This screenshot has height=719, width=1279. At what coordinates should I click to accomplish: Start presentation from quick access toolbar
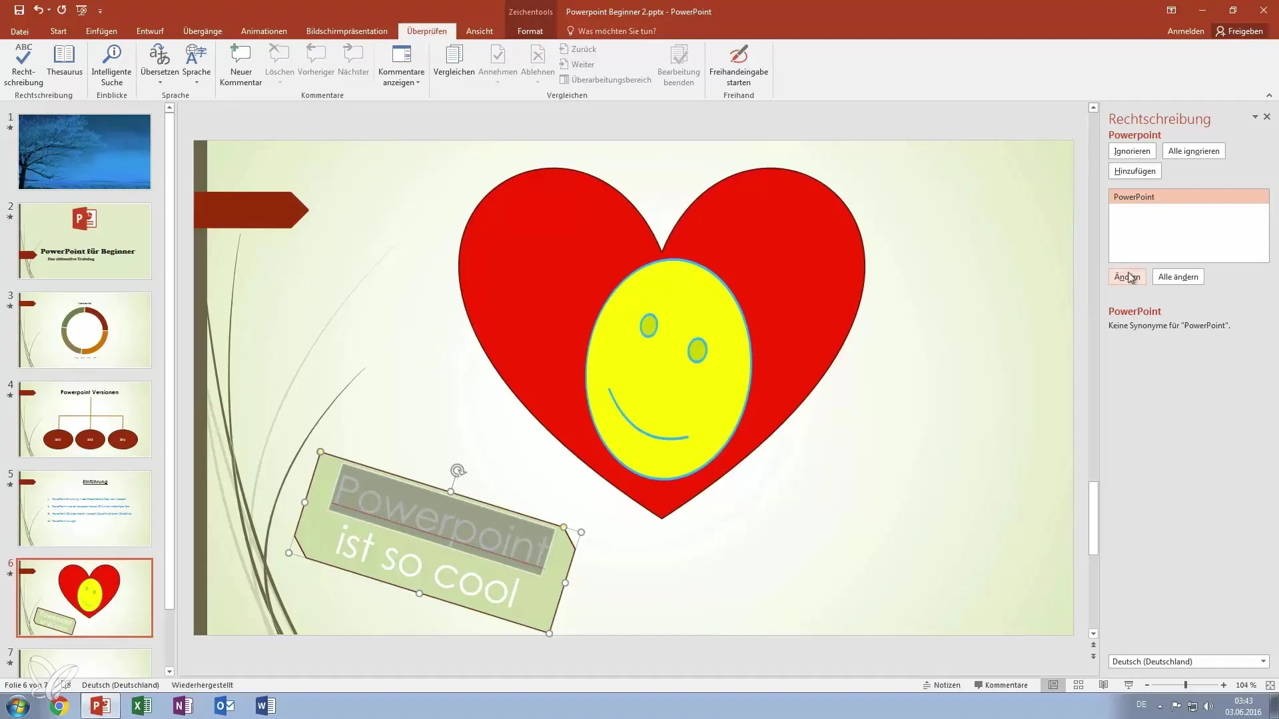point(81,10)
